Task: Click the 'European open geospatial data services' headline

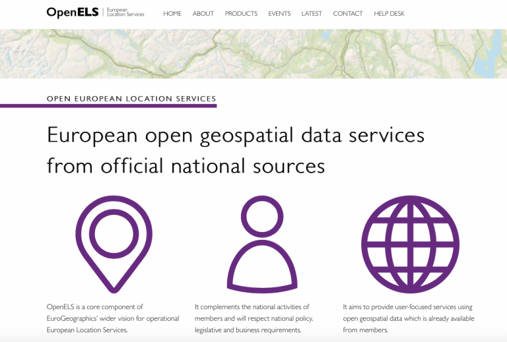Action: pyautogui.click(x=236, y=150)
